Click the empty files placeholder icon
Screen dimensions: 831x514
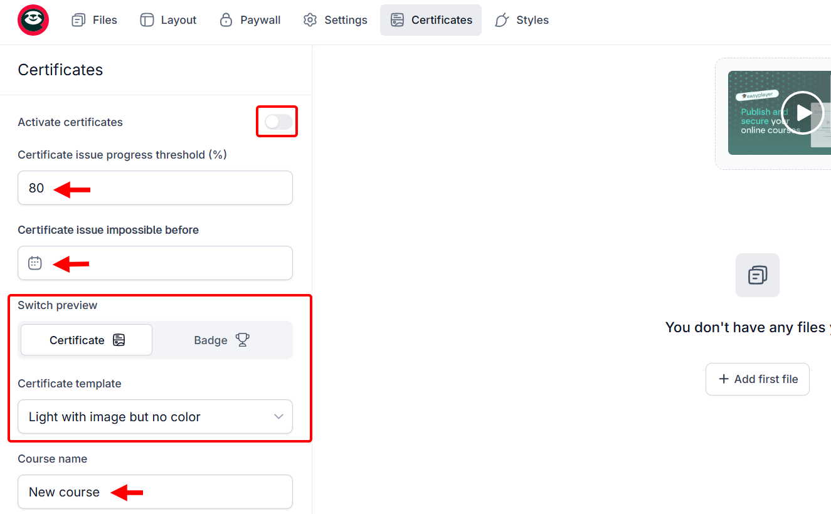(757, 275)
